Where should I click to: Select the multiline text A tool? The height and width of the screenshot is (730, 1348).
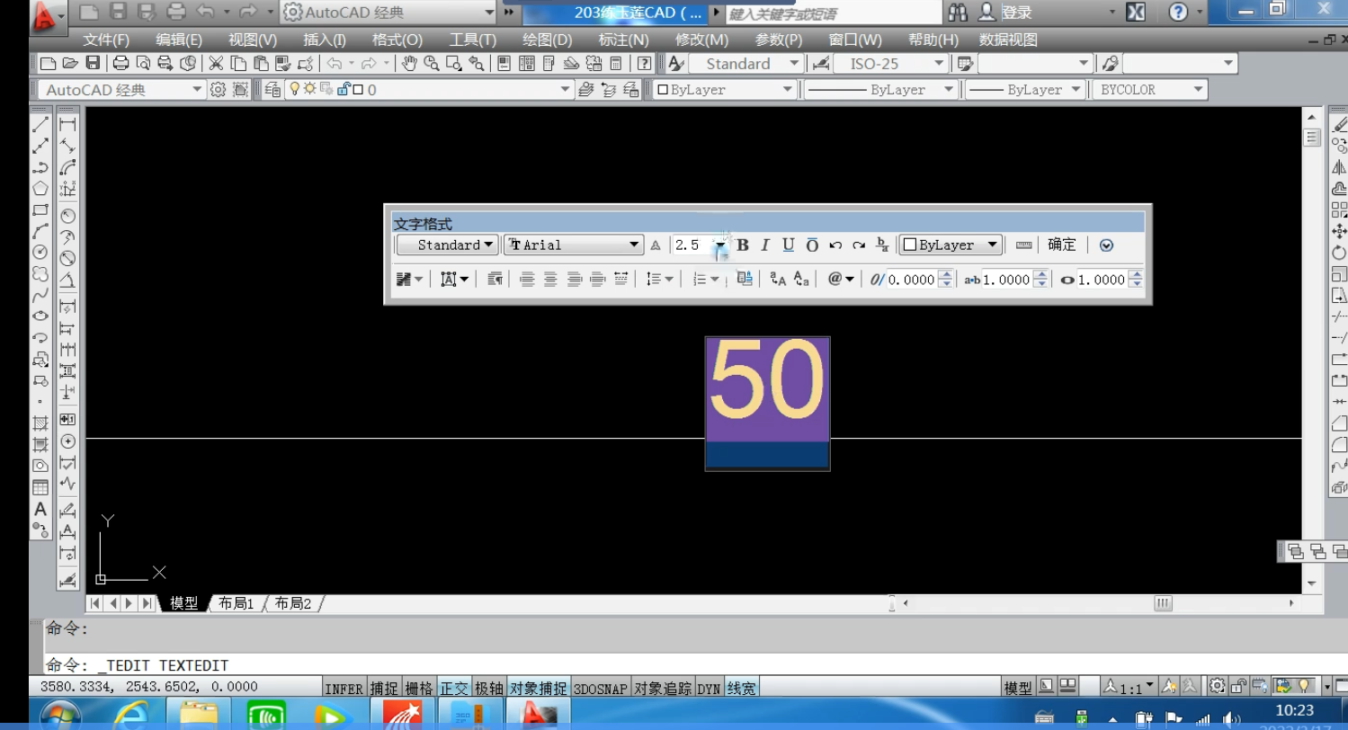(40, 510)
